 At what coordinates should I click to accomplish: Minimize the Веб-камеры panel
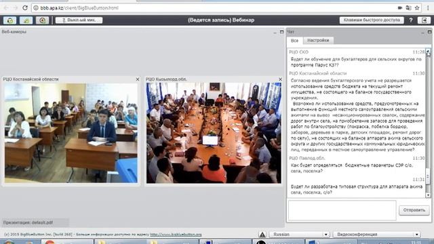coord(275,33)
